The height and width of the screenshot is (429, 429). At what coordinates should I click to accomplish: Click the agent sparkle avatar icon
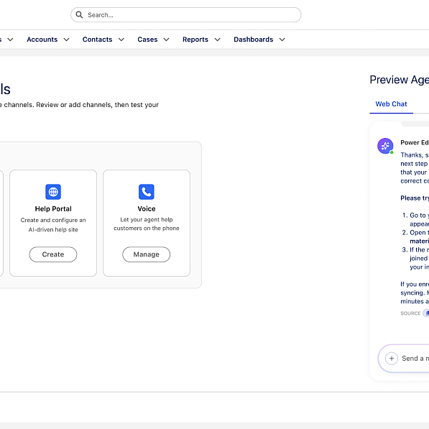pyautogui.click(x=385, y=146)
